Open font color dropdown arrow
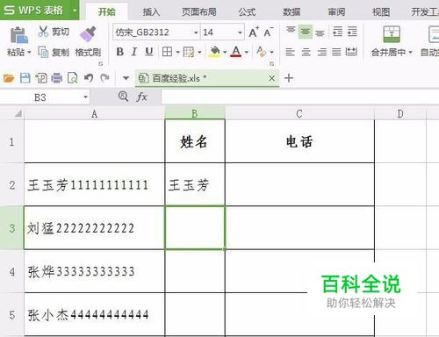The width and height of the screenshot is (439, 337). coord(247,53)
